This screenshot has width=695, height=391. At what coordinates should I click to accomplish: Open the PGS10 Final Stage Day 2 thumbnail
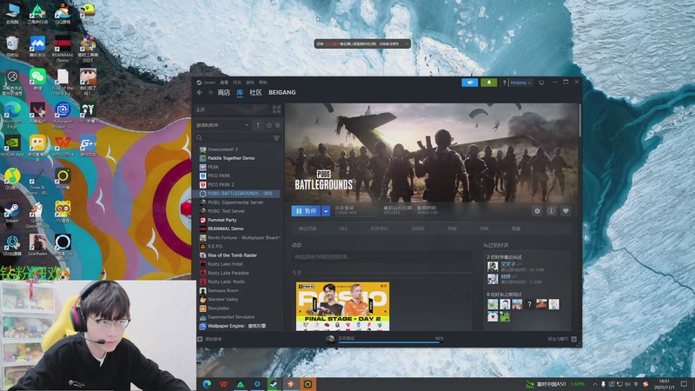coord(342,307)
